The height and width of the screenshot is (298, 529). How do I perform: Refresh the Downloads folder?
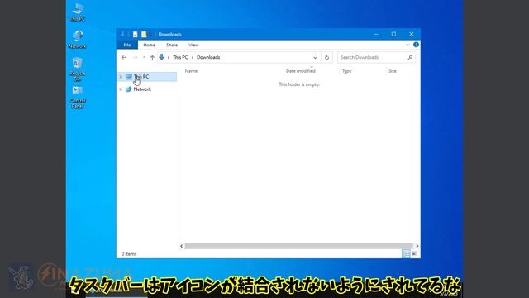click(326, 57)
